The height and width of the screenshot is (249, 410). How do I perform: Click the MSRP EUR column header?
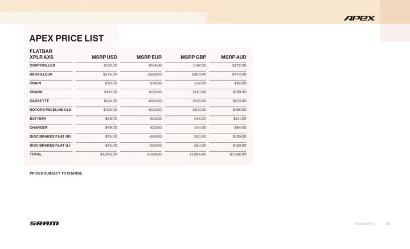tap(149, 57)
